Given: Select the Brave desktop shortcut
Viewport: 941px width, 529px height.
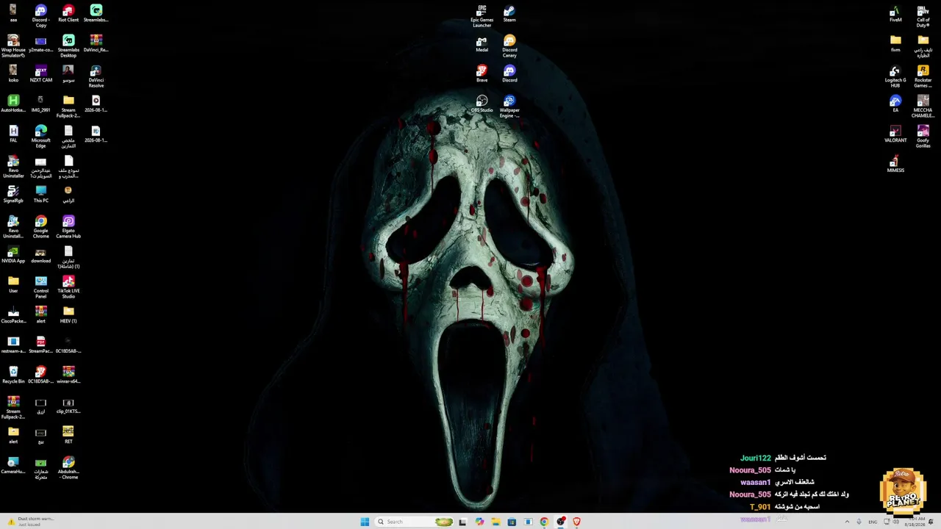Looking at the screenshot, I should coord(482,73).
